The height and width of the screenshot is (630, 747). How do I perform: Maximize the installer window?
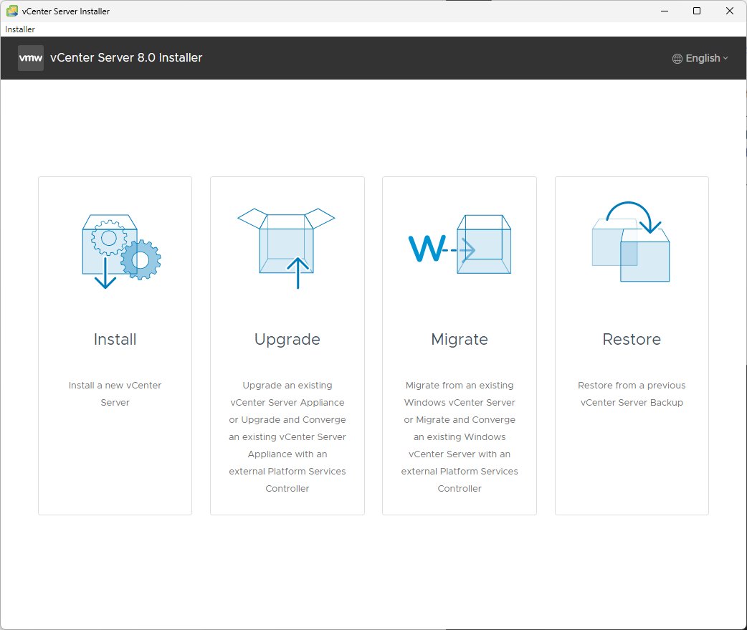pos(697,11)
